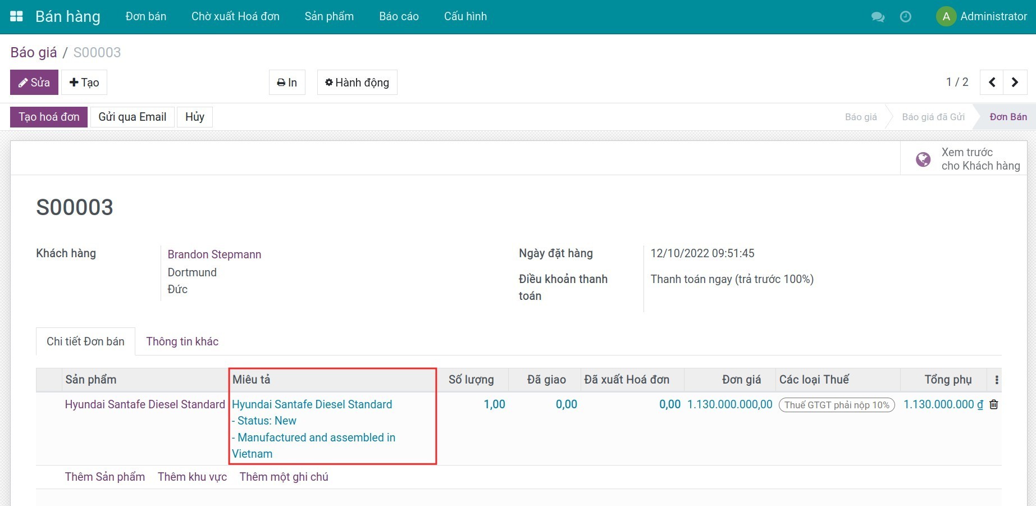The height and width of the screenshot is (506, 1036).
Task: Go to previous record arrow
Action: 992,83
